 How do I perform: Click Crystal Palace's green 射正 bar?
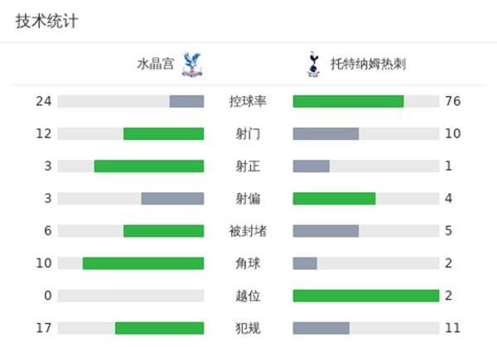pos(148,166)
